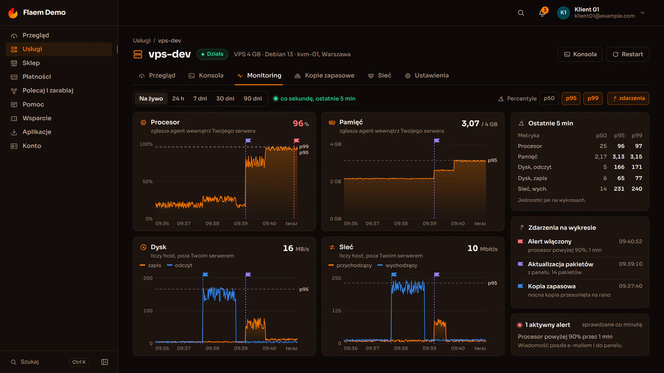Go to Usługi via the breadcrumb link
Image resolution: width=664 pixels, height=373 pixels.
142,41
